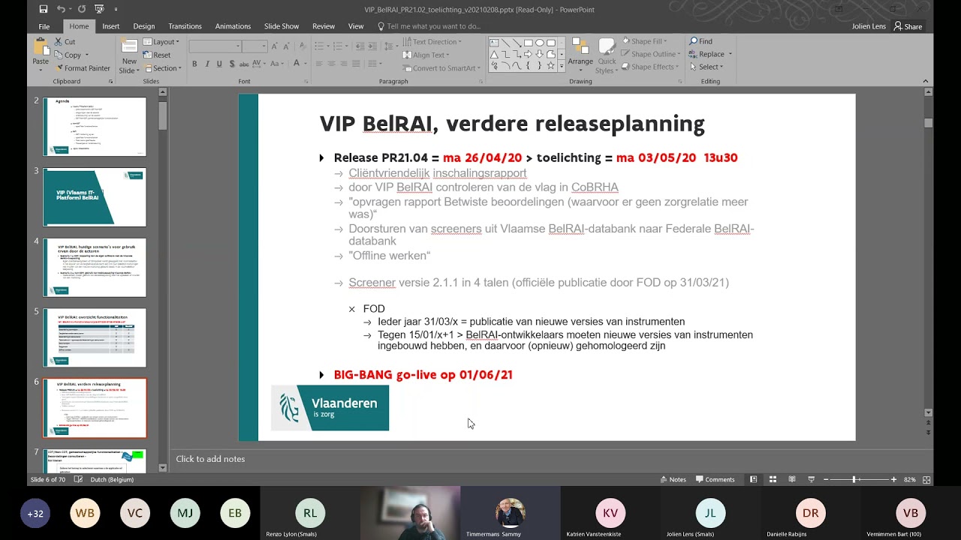Screen dimensions: 961x540
Task: Open the Arrange dropdown
Action: [580, 54]
